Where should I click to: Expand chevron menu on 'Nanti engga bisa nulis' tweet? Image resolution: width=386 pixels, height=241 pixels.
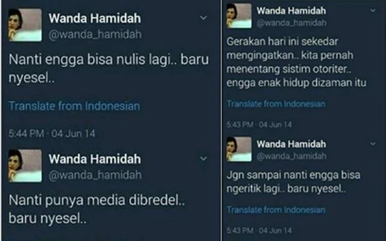click(203, 18)
